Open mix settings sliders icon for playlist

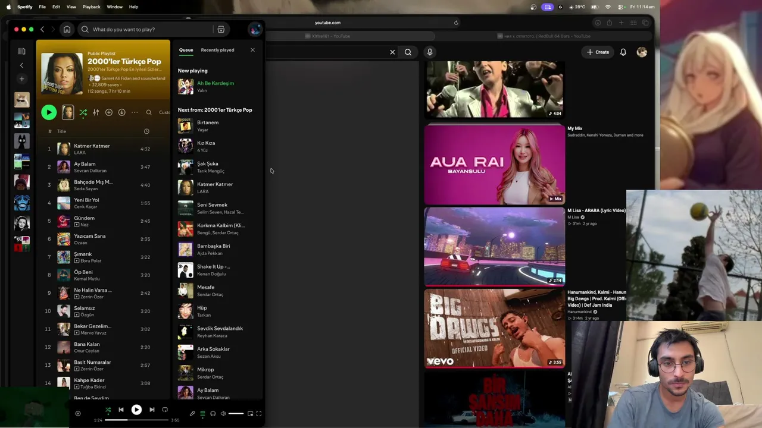[96, 112]
